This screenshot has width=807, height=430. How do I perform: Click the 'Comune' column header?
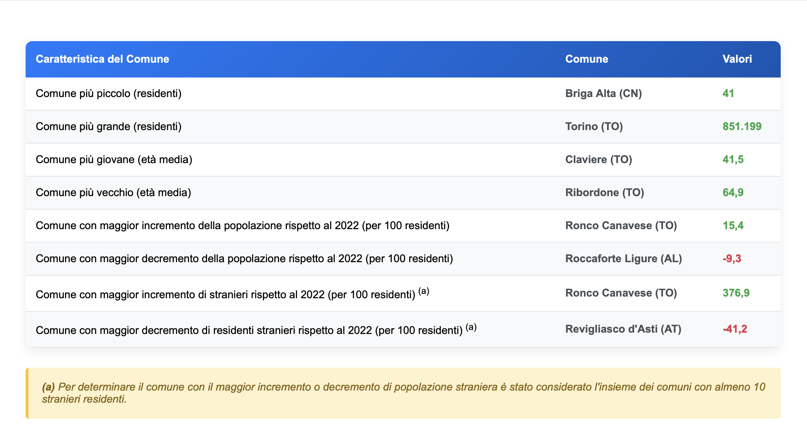[x=587, y=59]
